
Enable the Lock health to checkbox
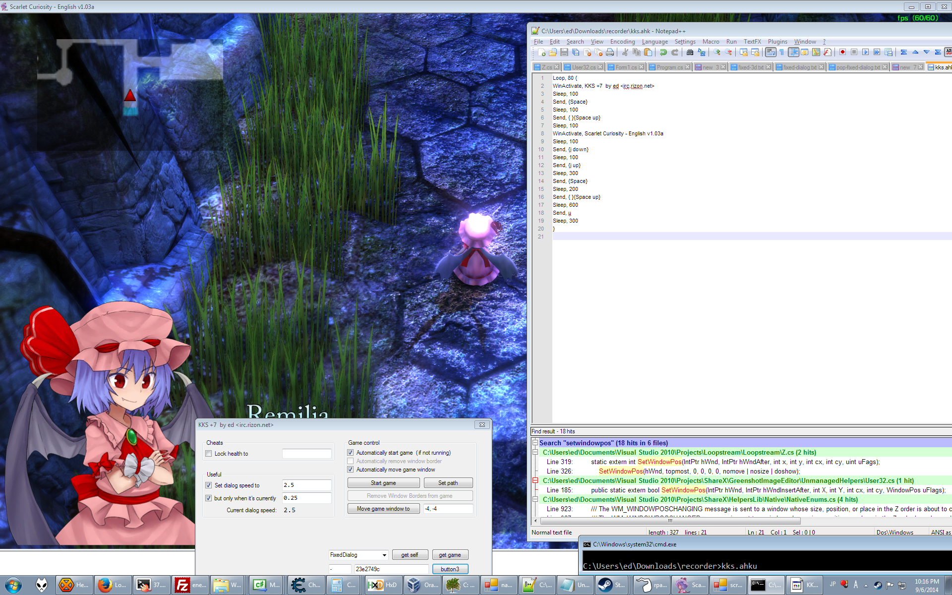pos(209,454)
